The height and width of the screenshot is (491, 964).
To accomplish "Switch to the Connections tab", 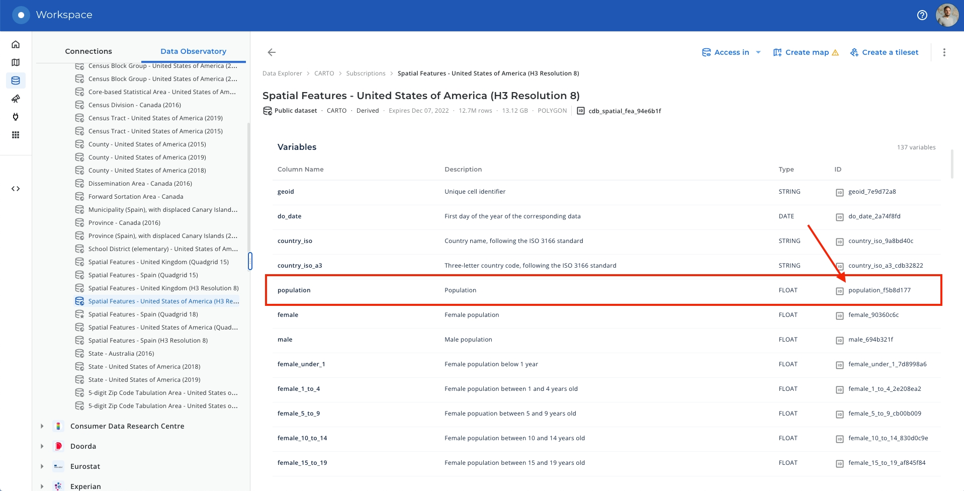I will click(x=89, y=51).
